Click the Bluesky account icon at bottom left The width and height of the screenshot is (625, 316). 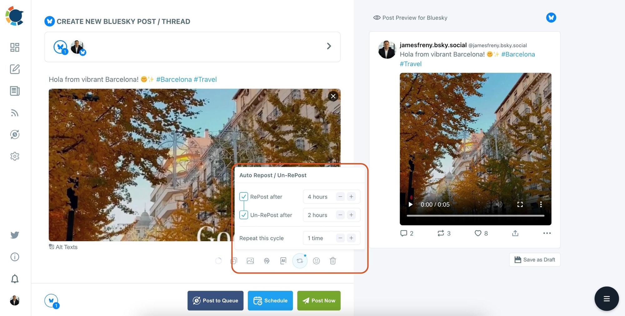(x=52, y=301)
